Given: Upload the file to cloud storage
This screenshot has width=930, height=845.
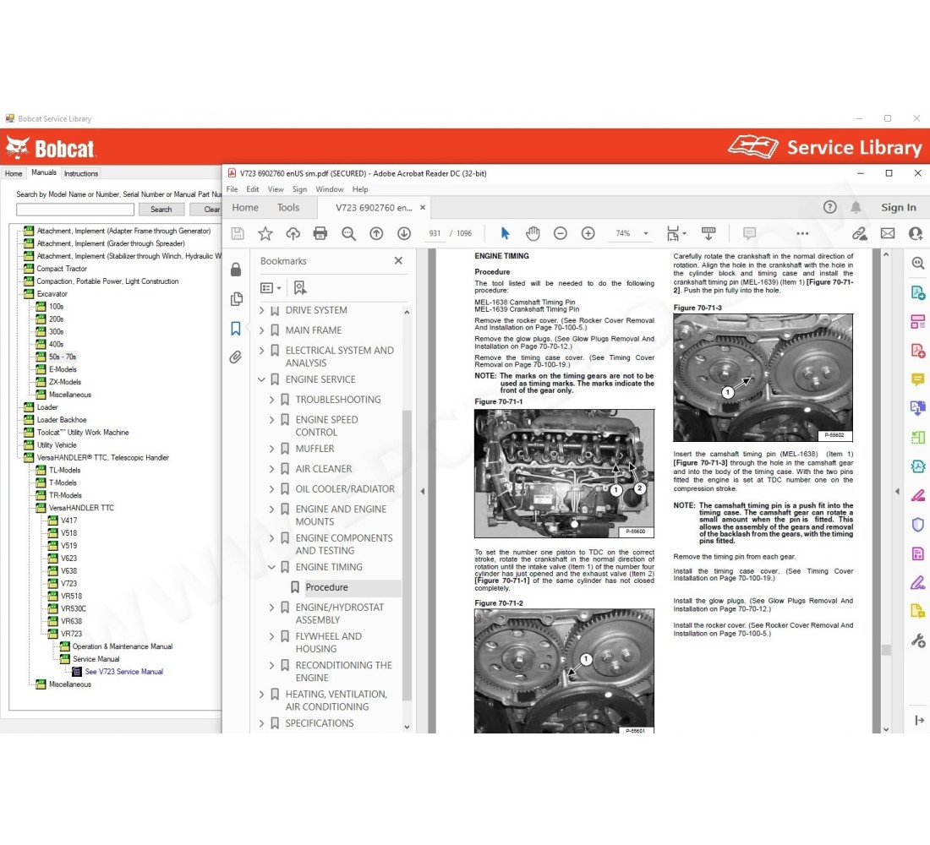Looking at the screenshot, I should [x=293, y=233].
